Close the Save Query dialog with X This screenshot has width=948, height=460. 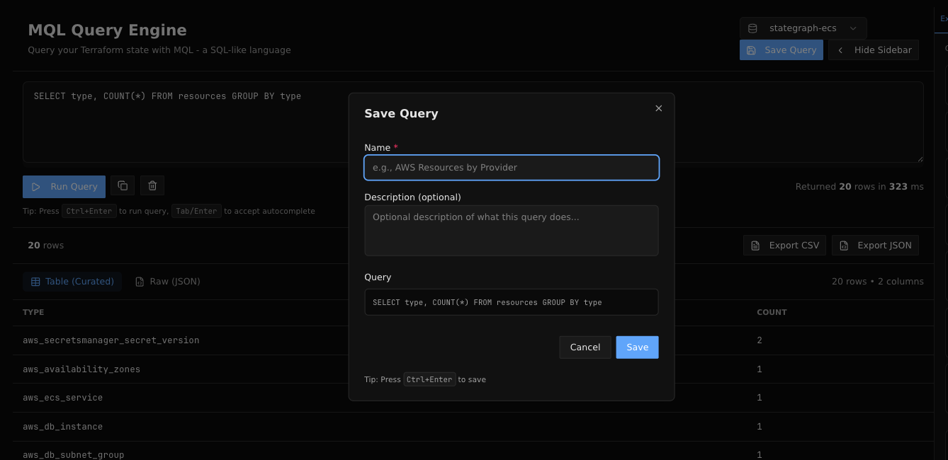658,108
